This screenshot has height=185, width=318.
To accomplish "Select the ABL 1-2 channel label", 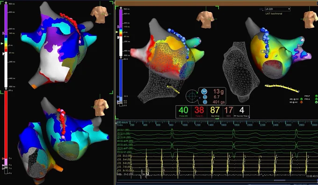I will pos(125,174).
